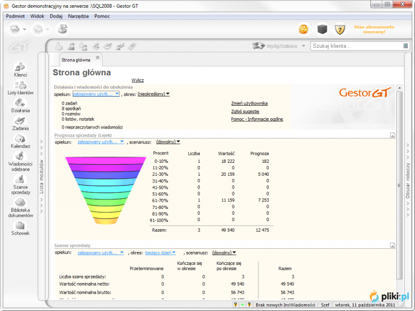Open the Narzędzia menu
The height and width of the screenshot is (311, 415).
point(78,16)
